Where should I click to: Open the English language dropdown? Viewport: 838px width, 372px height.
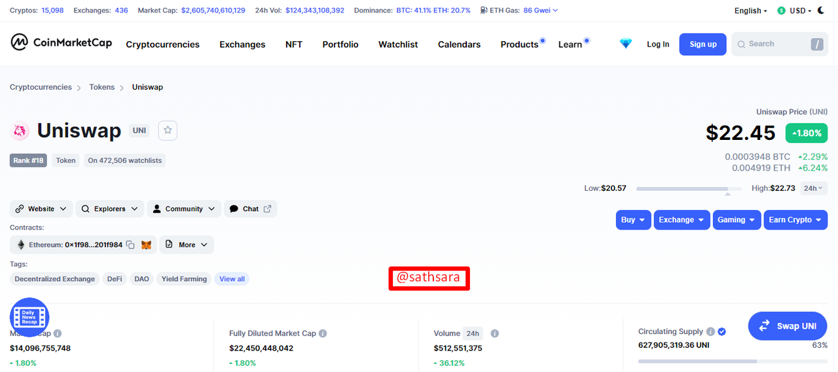click(751, 10)
